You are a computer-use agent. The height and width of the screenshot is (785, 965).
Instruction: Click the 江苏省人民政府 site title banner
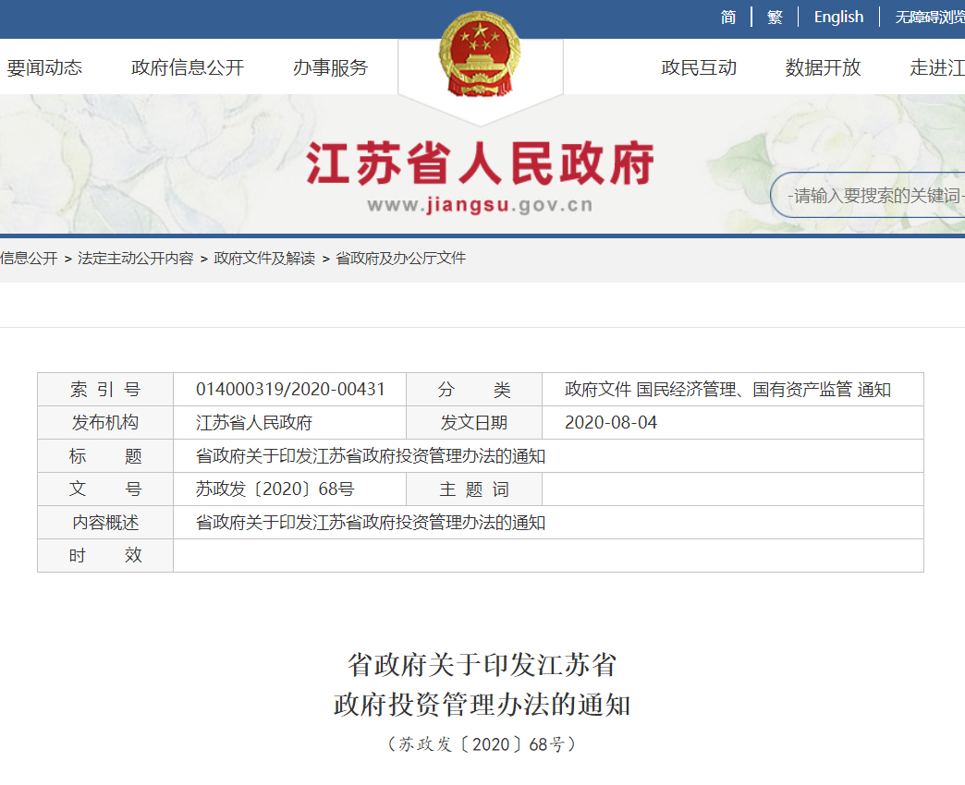pyautogui.click(x=480, y=163)
